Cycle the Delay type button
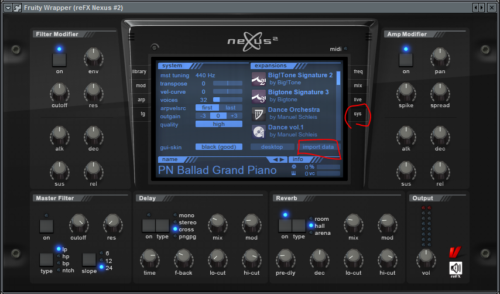 pos(162,225)
